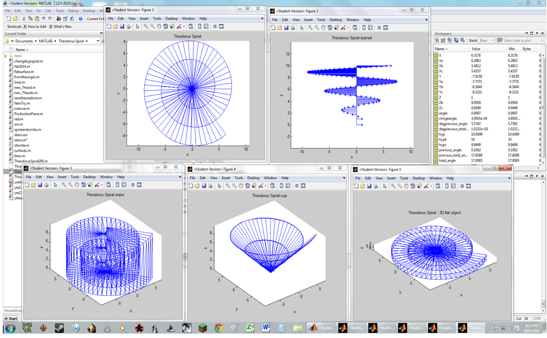The width and height of the screenshot is (547, 338).
Task: Sort Workspace by the Value column header
Action: tap(476, 49)
